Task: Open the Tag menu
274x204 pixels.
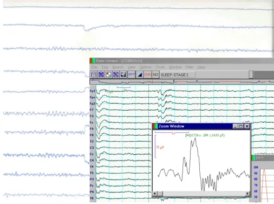Action: 105,67
